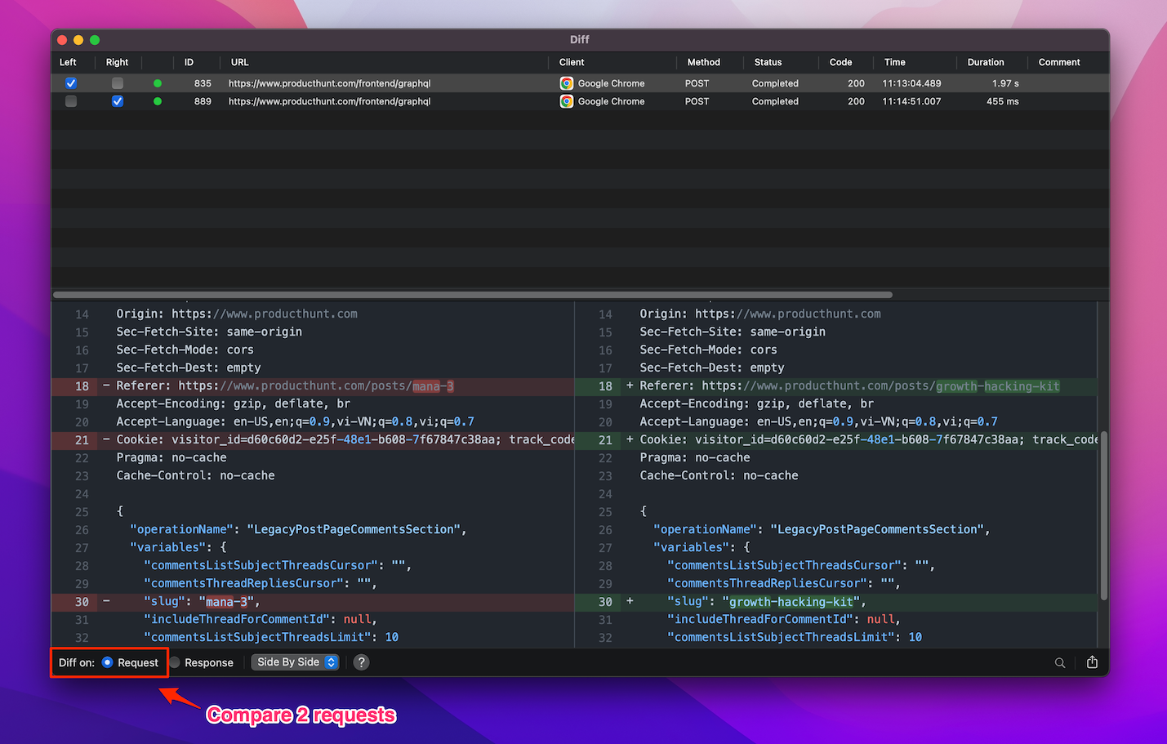Viewport: 1167px width, 744px height.
Task: Select the URL of request 889
Action: pyautogui.click(x=329, y=101)
